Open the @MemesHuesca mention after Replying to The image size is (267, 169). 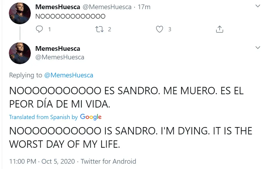click(69, 75)
